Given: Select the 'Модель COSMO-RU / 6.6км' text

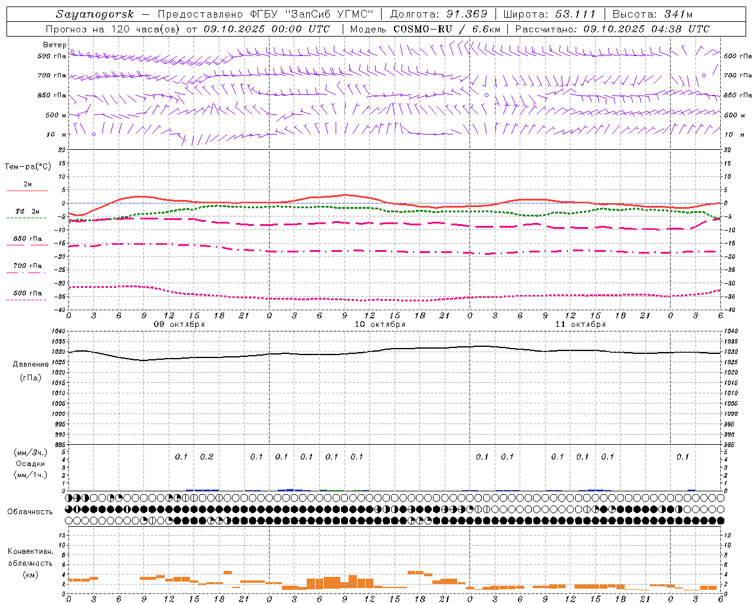Looking at the screenshot, I should tap(425, 29).
